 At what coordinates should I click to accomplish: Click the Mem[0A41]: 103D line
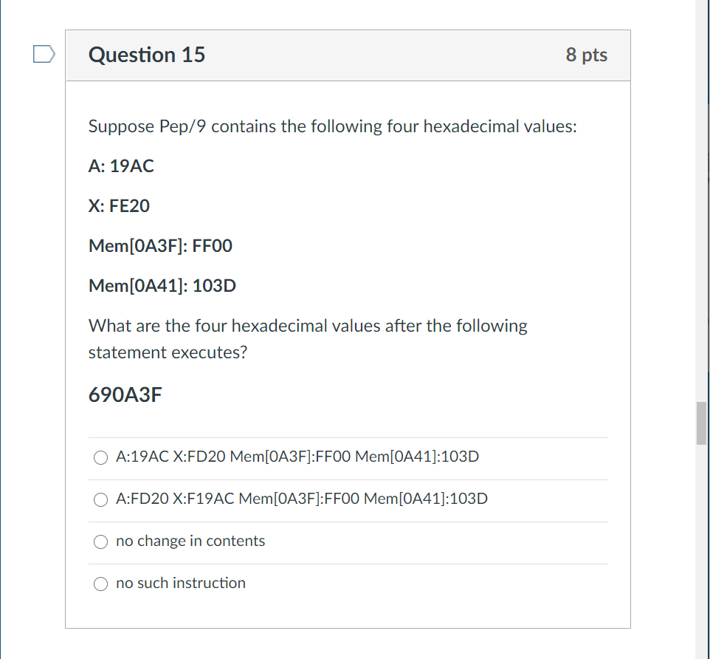tap(162, 285)
